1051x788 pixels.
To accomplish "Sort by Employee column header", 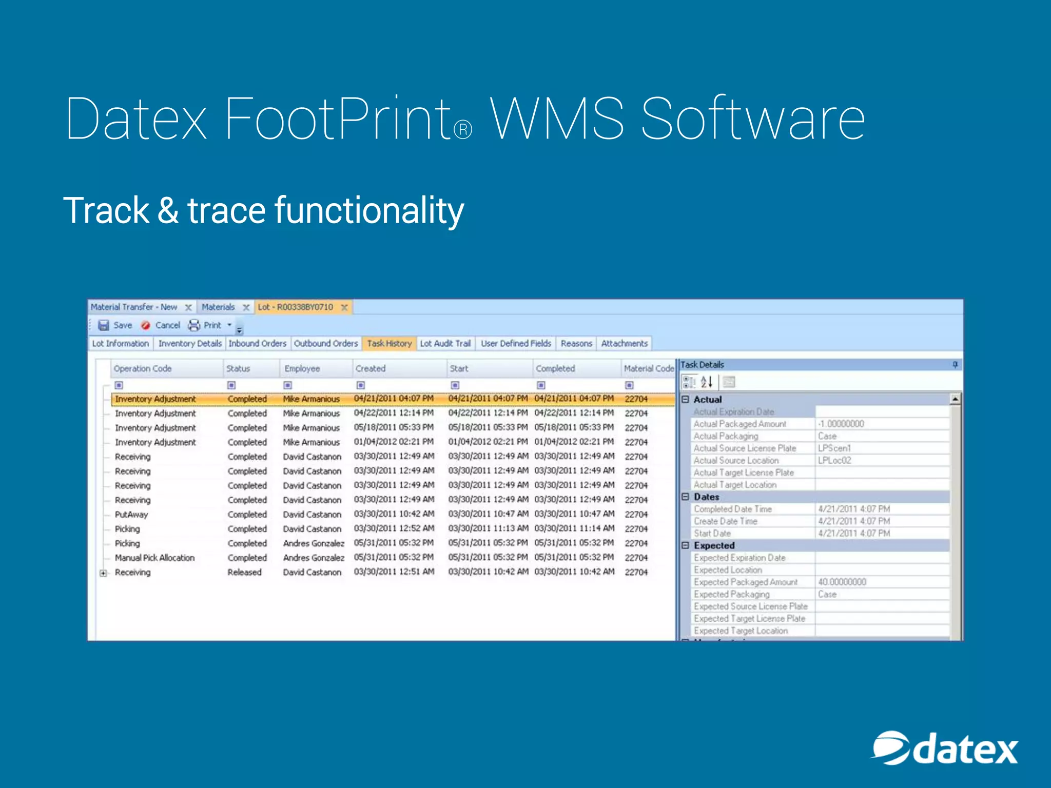I will (x=316, y=368).
